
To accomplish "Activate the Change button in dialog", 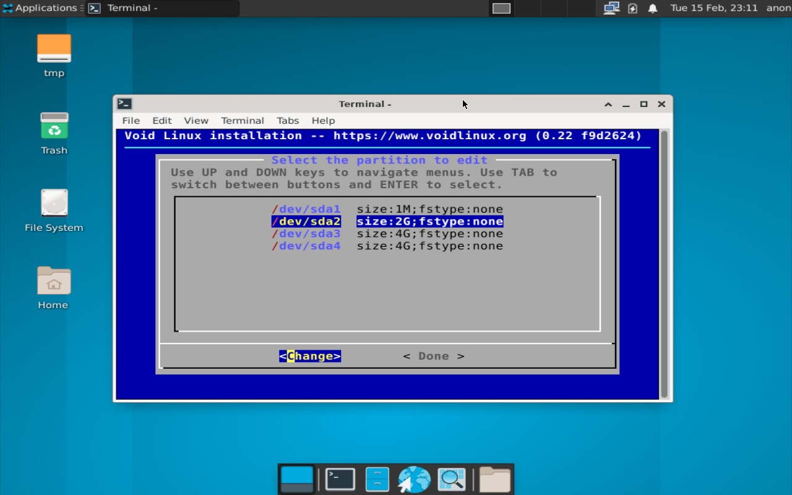I will coord(310,356).
